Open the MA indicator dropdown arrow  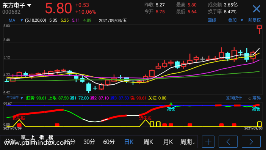pos(22,21)
